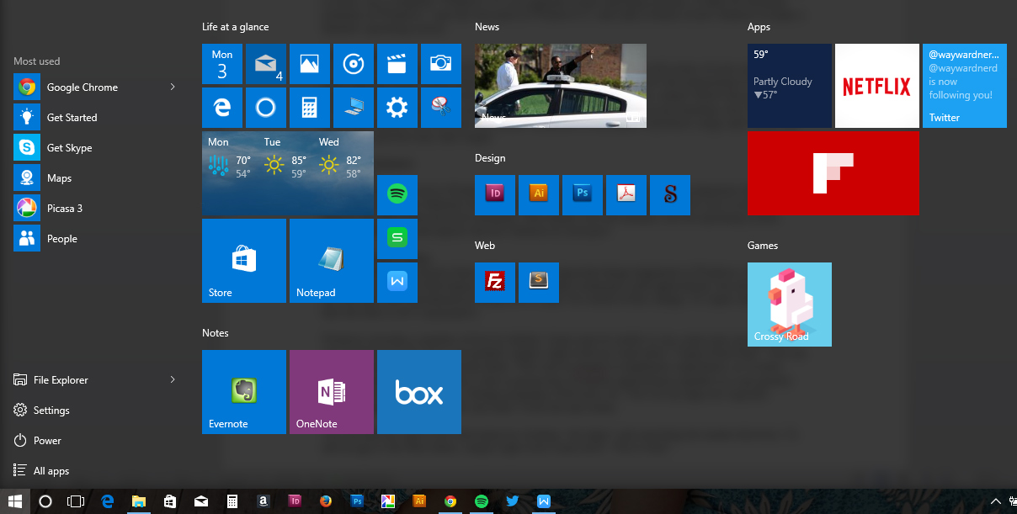Image resolution: width=1017 pixels, height=514 pixels.
Task: Open the Scrivener S tile in Design
Action: pyautogui.click(x=670, y=195)
